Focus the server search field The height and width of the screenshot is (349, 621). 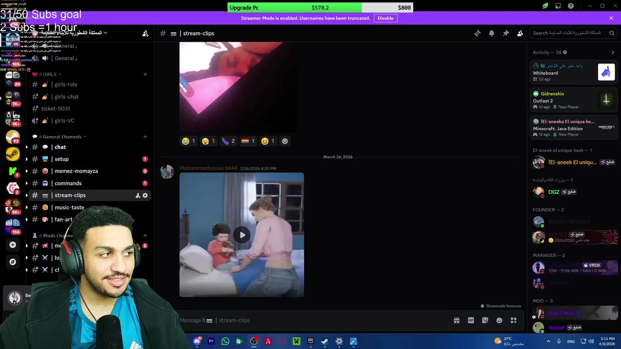tap(573, 33)
